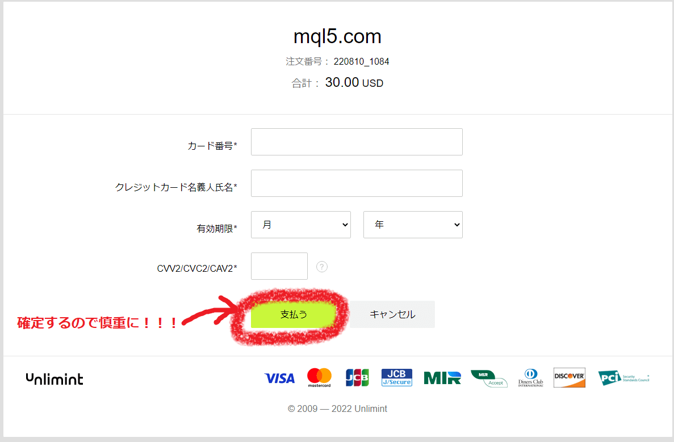Focus the カード番号 card number field
The height and width of the screenshot is (442, 674).
(357, 142)
